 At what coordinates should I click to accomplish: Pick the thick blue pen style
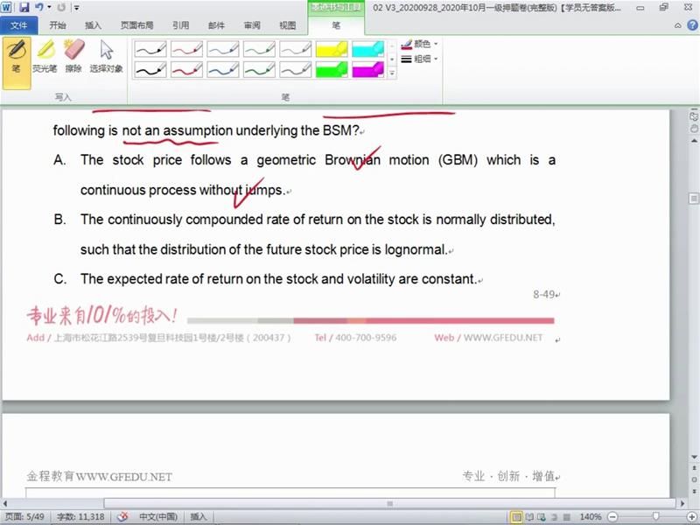(x=223, y=69)
